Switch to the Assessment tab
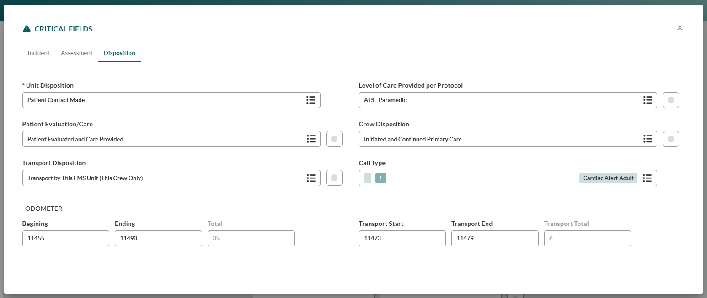The image size is (707, 298). [76, 53]
